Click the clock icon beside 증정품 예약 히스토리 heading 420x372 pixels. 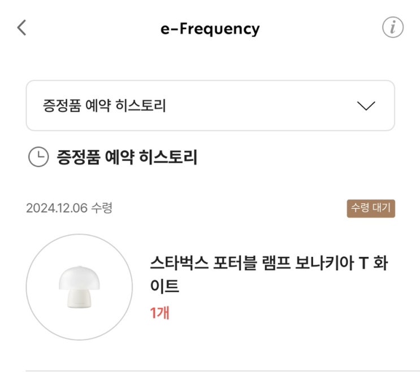(x=38, y=157)
